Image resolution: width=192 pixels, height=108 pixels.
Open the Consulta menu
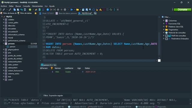(26, 6)
